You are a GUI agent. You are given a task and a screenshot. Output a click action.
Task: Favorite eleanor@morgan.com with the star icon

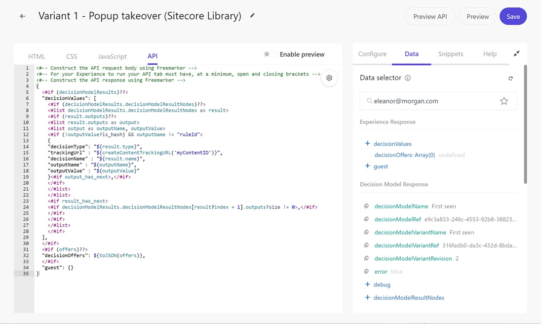(x=504, y=101)
